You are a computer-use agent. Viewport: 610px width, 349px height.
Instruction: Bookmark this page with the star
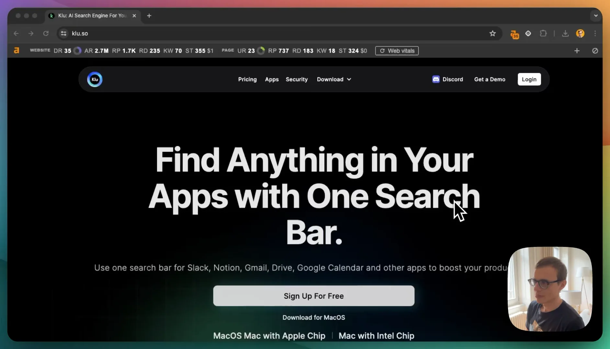pos(492,33)
